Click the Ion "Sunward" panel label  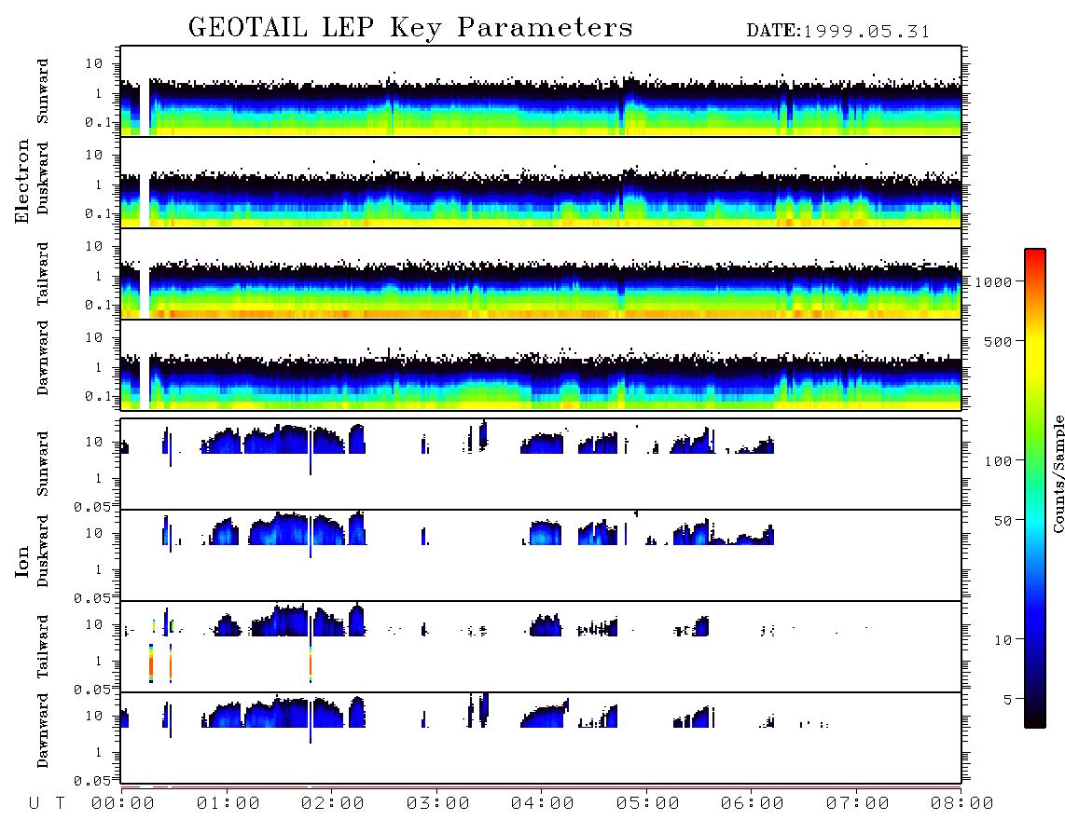click(x=43, y=464)
